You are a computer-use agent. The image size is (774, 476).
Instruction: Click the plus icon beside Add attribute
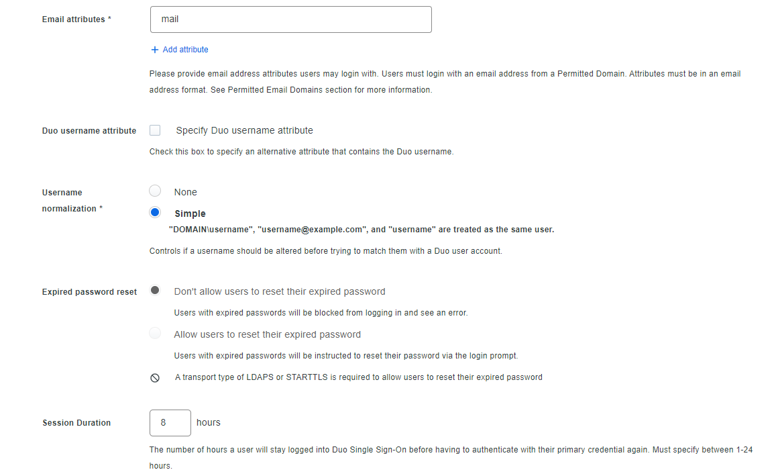pos(155,50)
